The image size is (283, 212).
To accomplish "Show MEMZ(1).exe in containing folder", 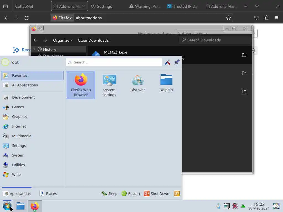I will 244,55.
